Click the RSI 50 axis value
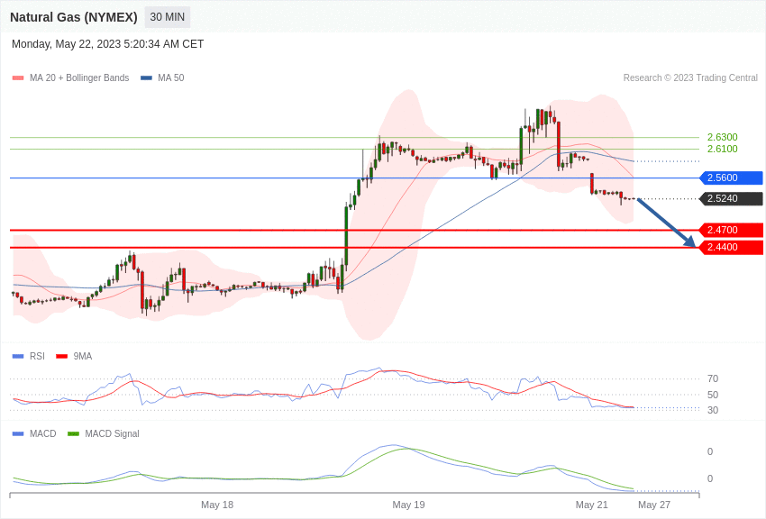The width and height of the screenshot is (766, 519). [x=713, y=395]
